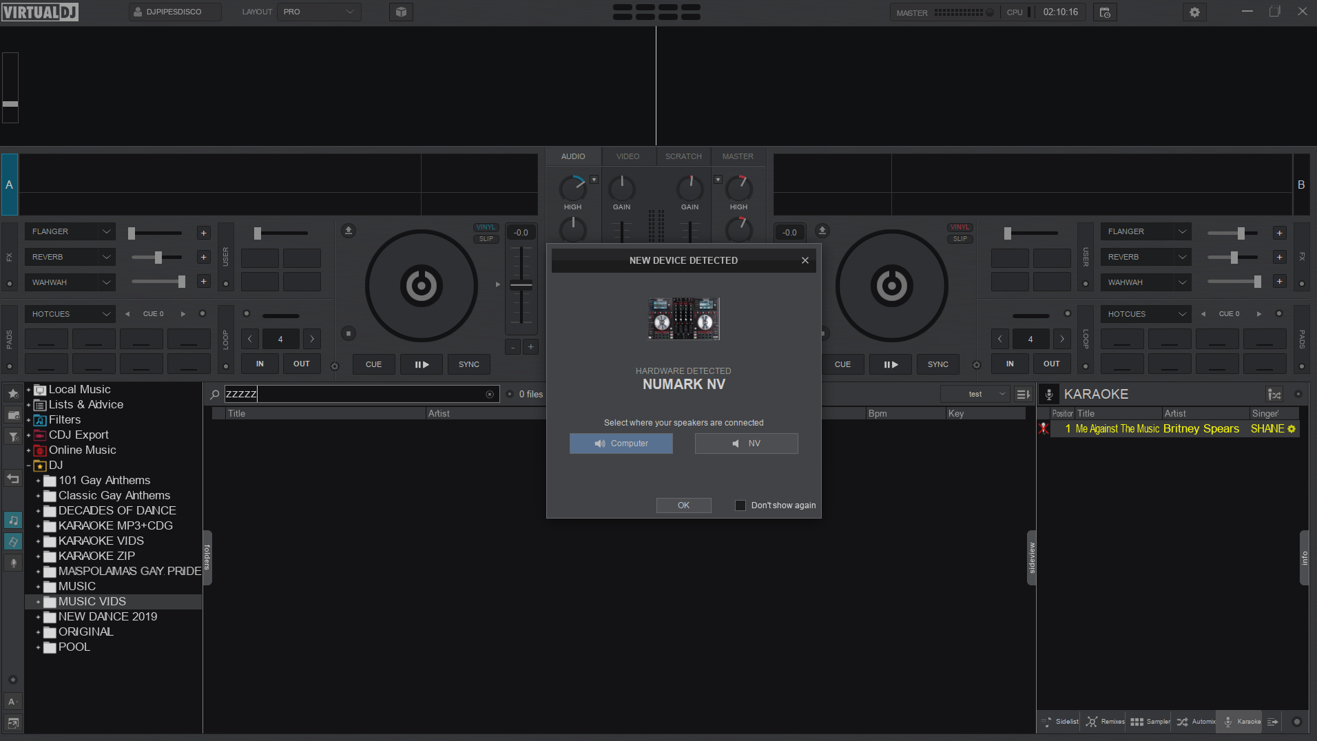Click the search magnifier icon
1317x741 pixels.
point(215,395)
